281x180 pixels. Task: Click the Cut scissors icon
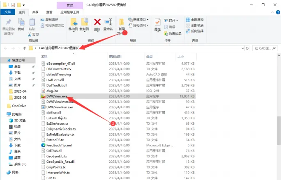click(x=30, y=34)
